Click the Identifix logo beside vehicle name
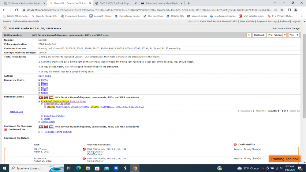 (5, 28)
